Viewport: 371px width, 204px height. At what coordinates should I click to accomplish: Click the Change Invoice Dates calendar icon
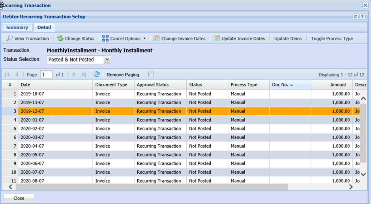[x=157, y=39]
